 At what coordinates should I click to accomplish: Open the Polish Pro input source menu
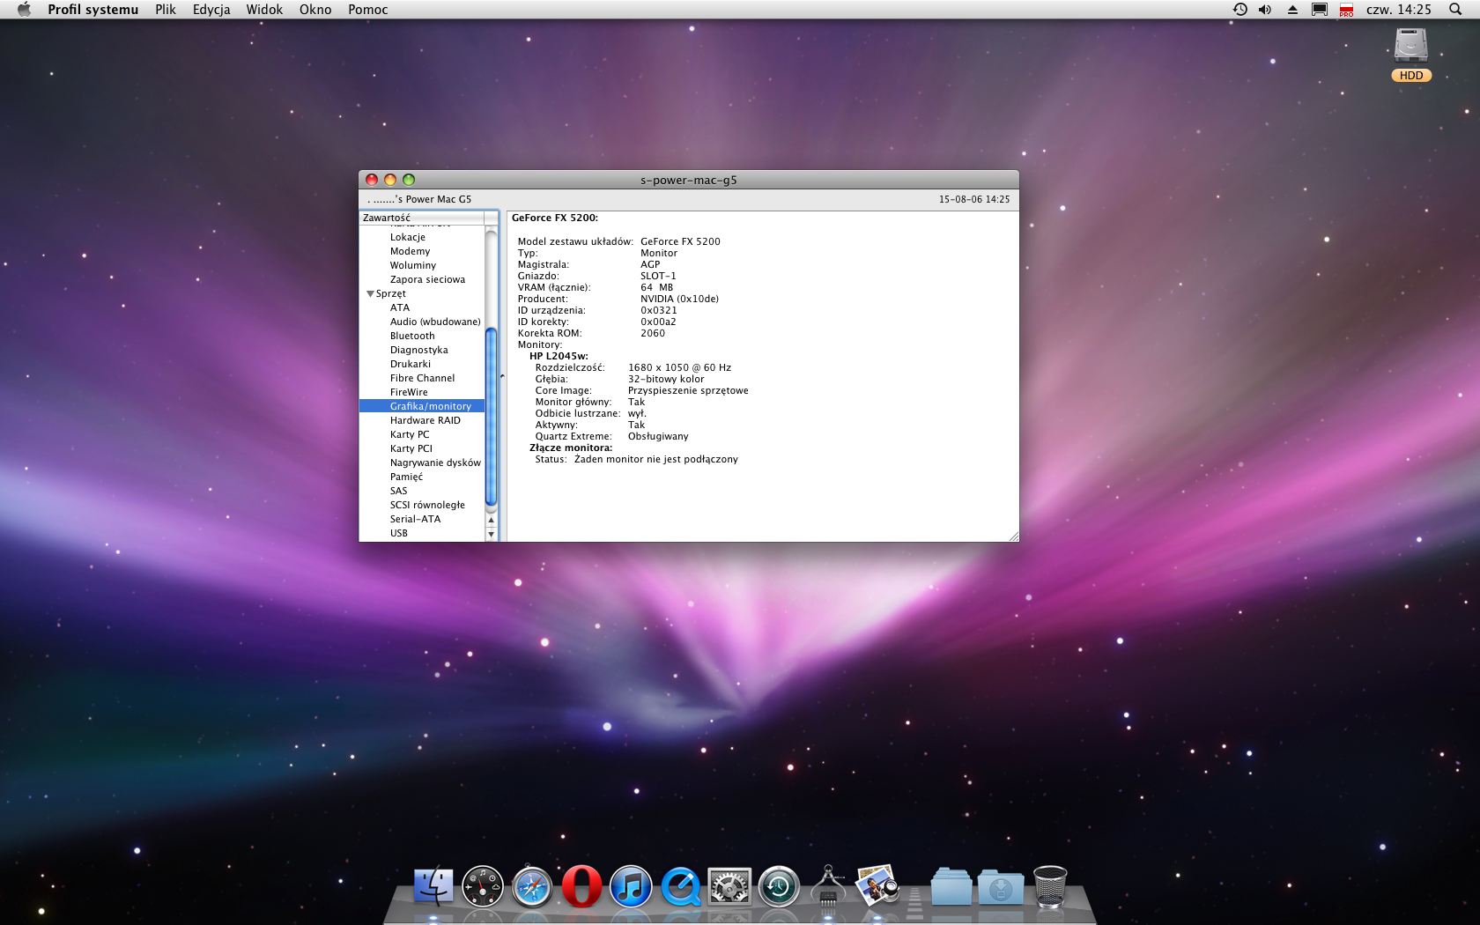(x=1346, y=10)
